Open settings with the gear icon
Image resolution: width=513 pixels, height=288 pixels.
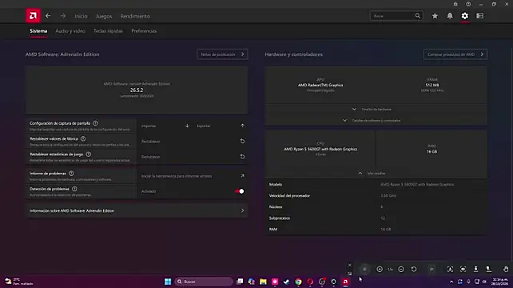point(465,16)
